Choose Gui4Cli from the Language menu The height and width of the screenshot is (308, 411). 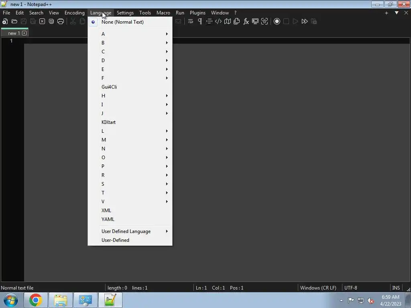130,87
